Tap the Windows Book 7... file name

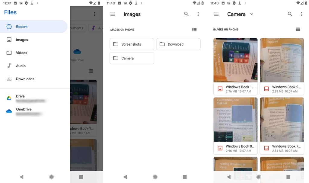coord(286,146)
